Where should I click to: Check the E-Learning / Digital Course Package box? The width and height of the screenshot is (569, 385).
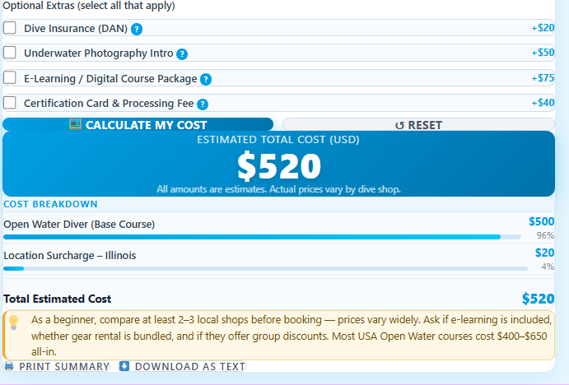(10, 77)
